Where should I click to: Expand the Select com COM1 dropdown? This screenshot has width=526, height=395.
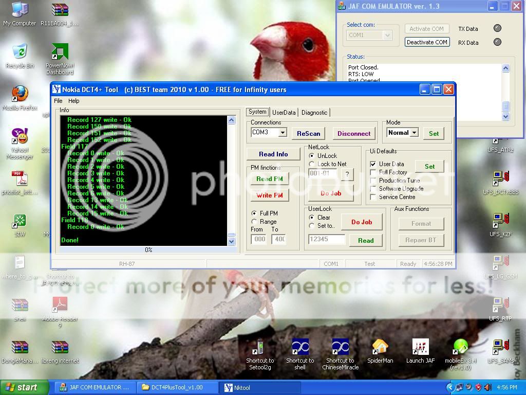387,35
